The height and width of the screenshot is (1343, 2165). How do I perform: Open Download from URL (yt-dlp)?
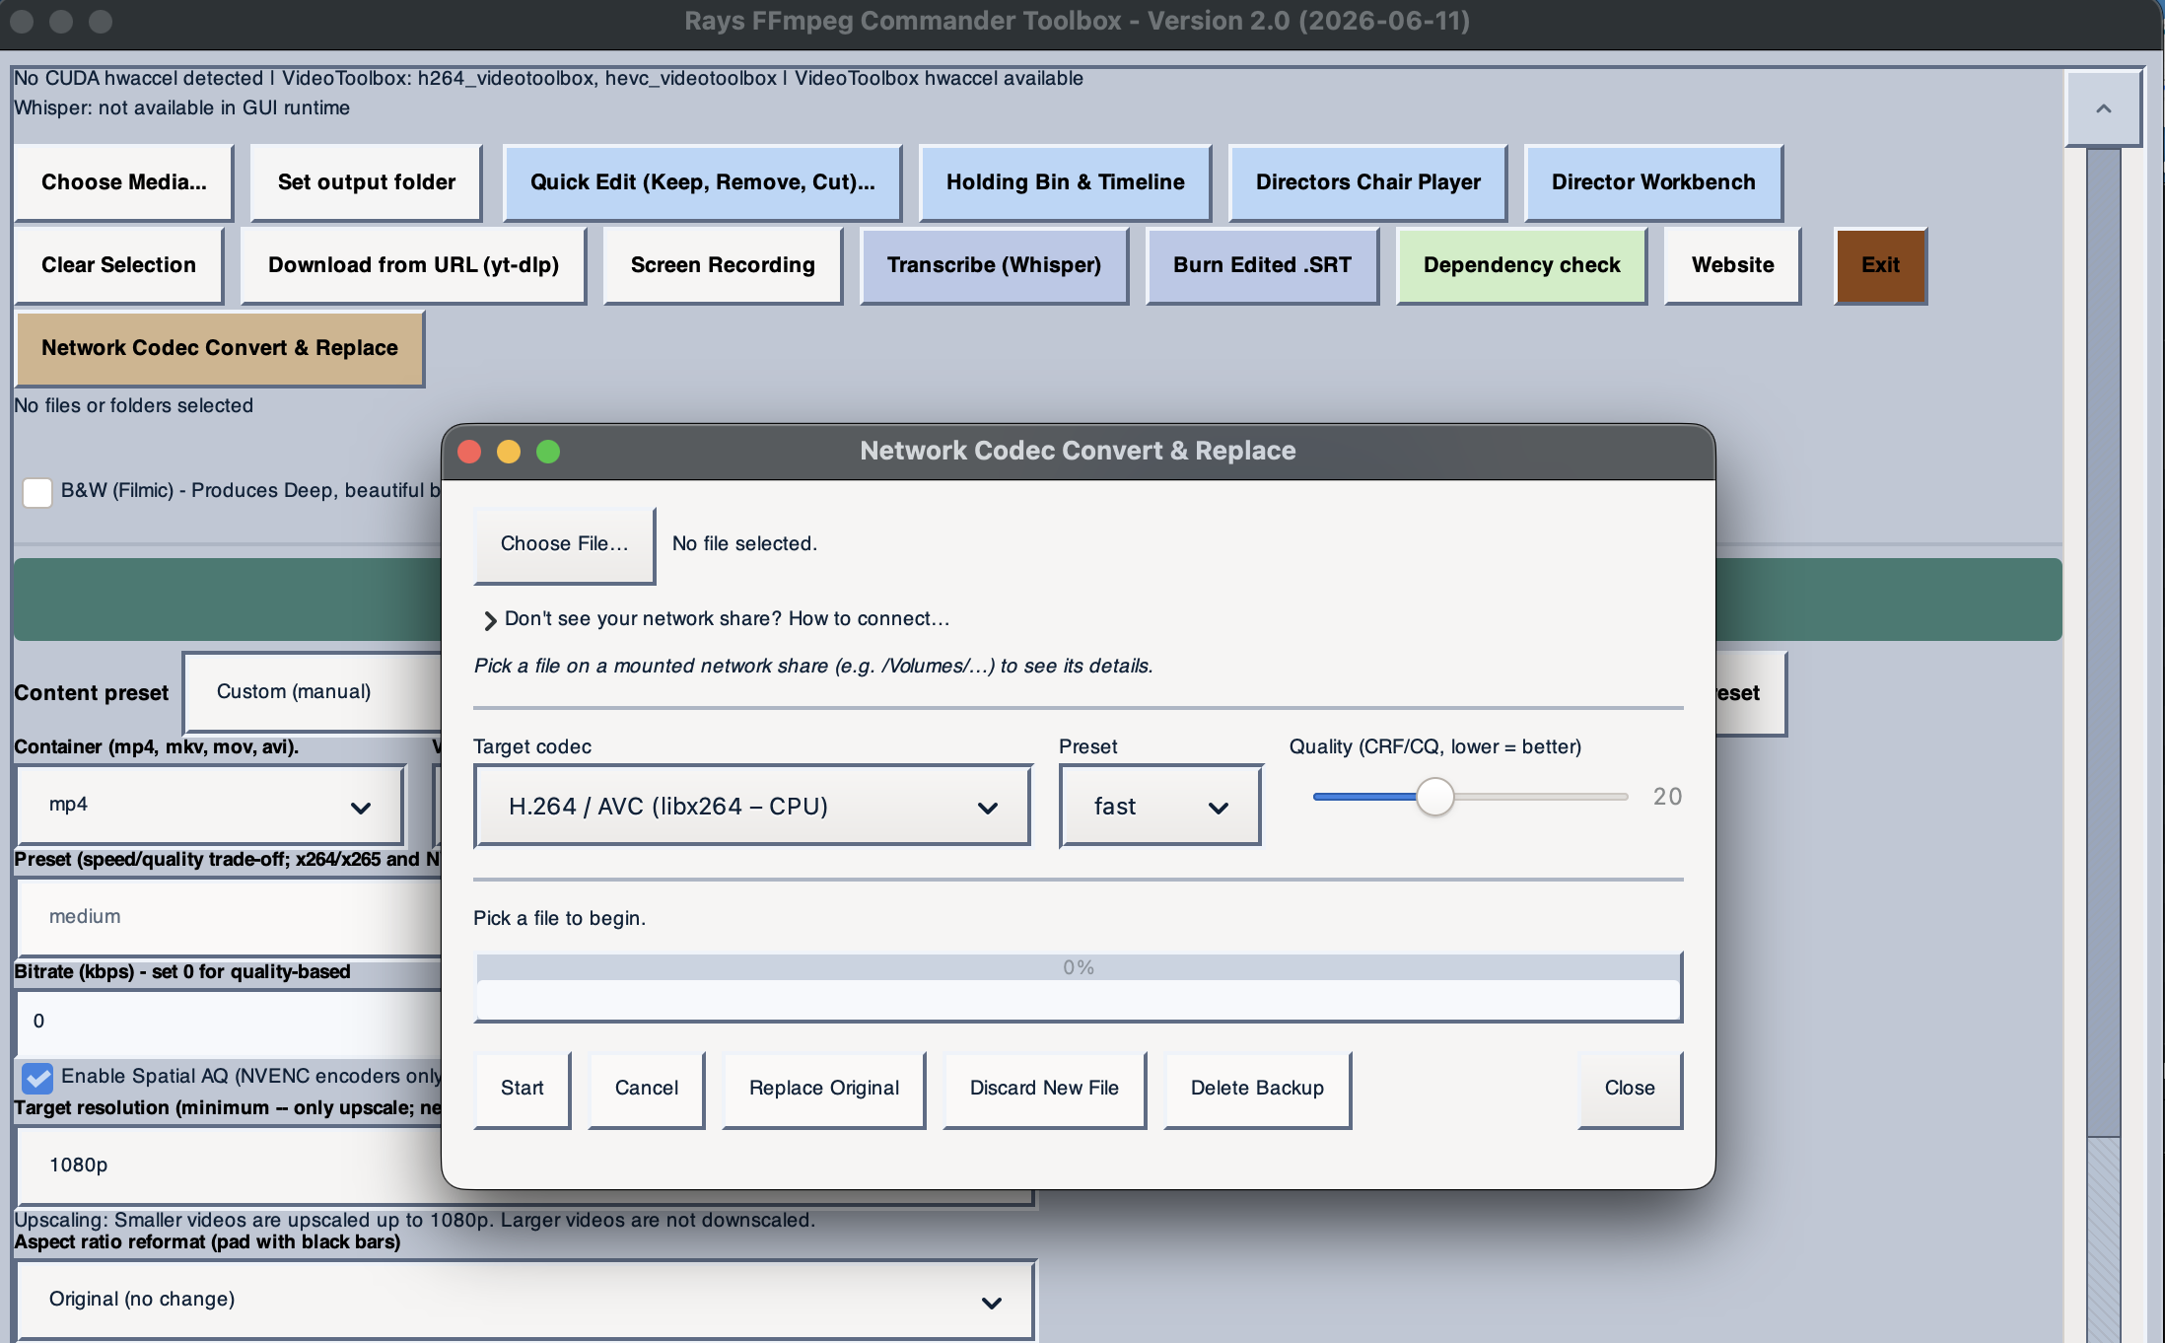[414, 265]
